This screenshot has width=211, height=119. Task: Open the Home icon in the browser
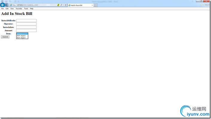(x=201, y=5)
